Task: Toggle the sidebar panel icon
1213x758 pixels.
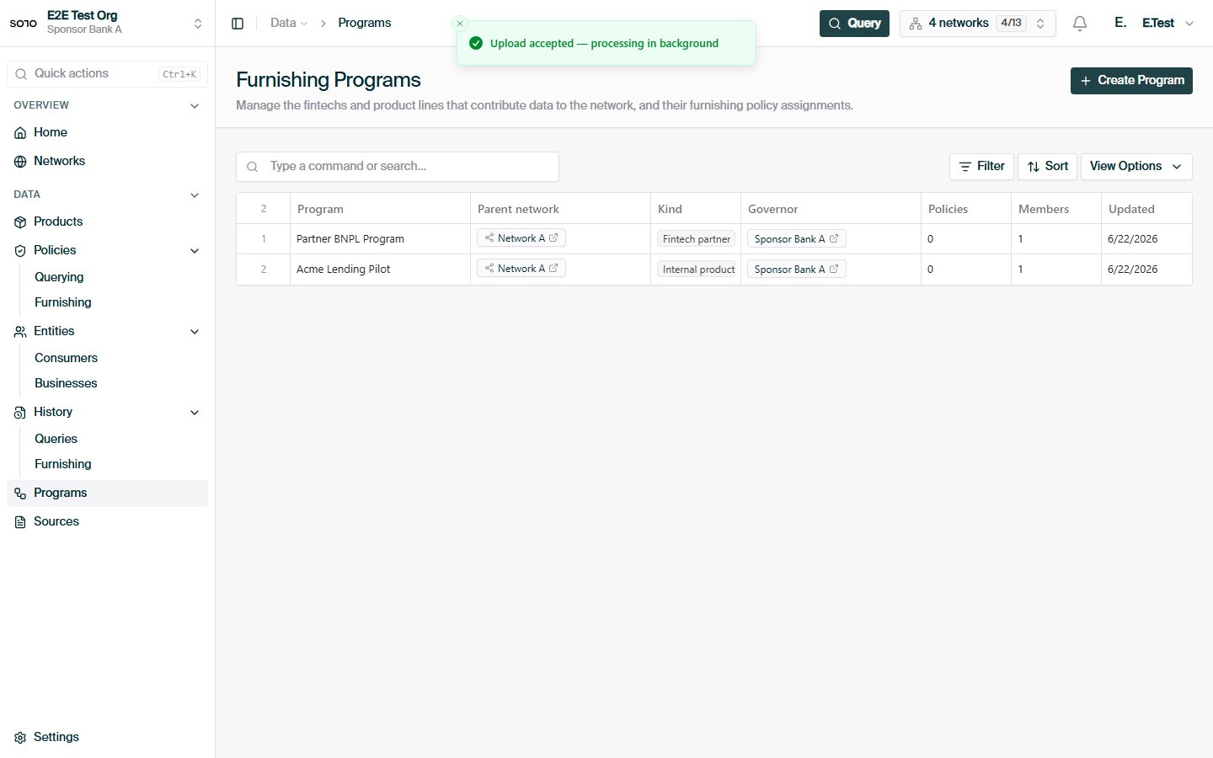Action: (x=238, y=24)
